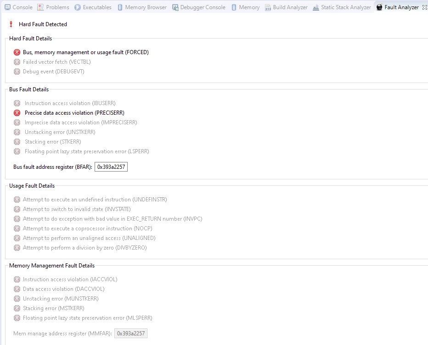The height and width of the screenshot is (345, 428).
Task: Click the UNDEFINSTR status icon
Action: pos(17,200)
